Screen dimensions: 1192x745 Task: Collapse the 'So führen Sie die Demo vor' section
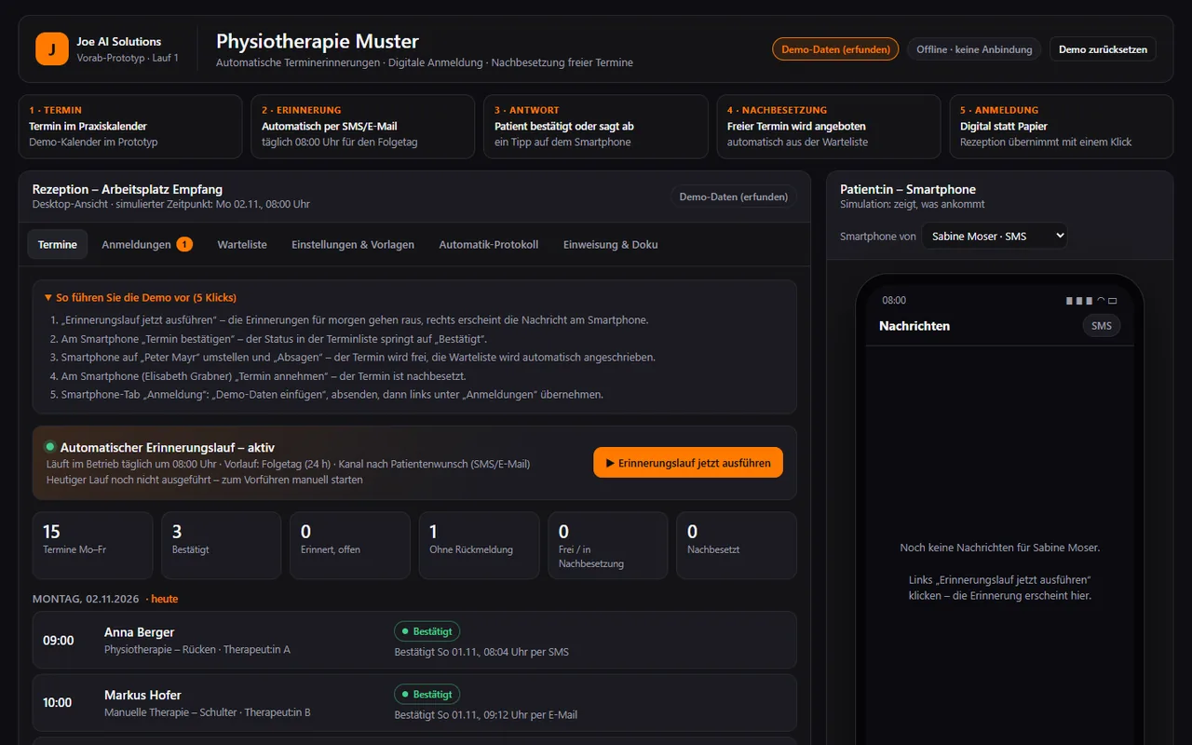(x=140, y=298)
